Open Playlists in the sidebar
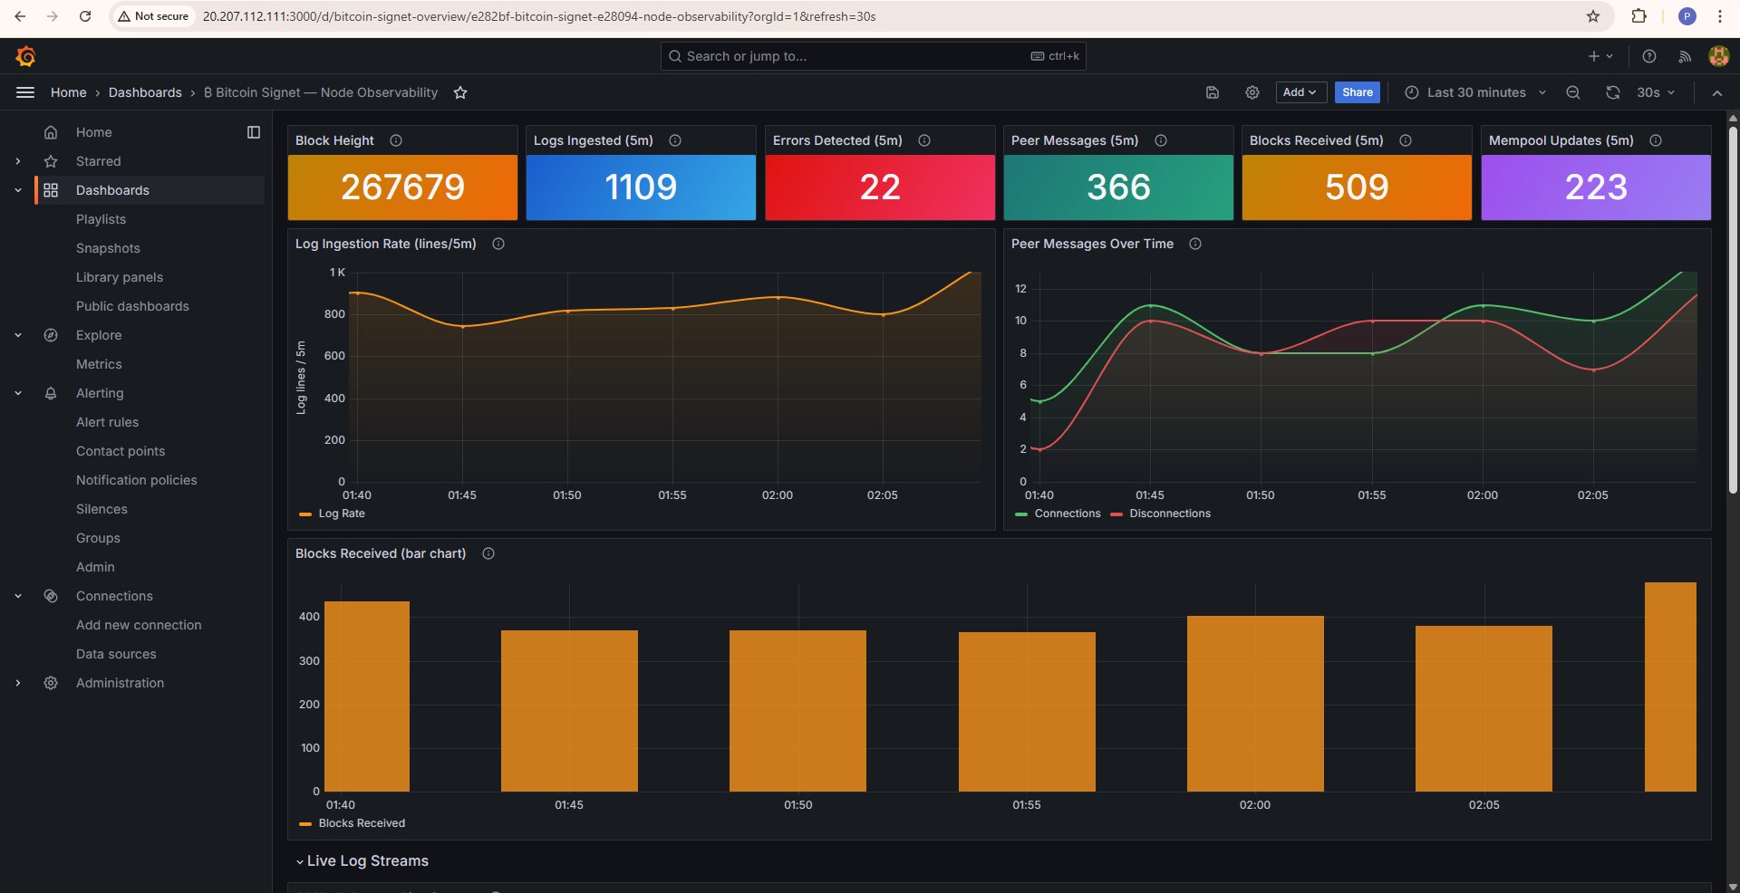The height and width of the screenshot is (893, 1740). pyautogui.click(x=101, y=219)
